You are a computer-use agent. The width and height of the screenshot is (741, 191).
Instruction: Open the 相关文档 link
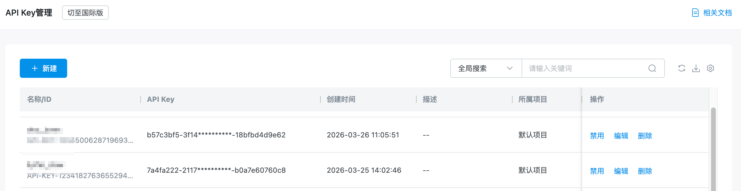[x=717, y=13]
